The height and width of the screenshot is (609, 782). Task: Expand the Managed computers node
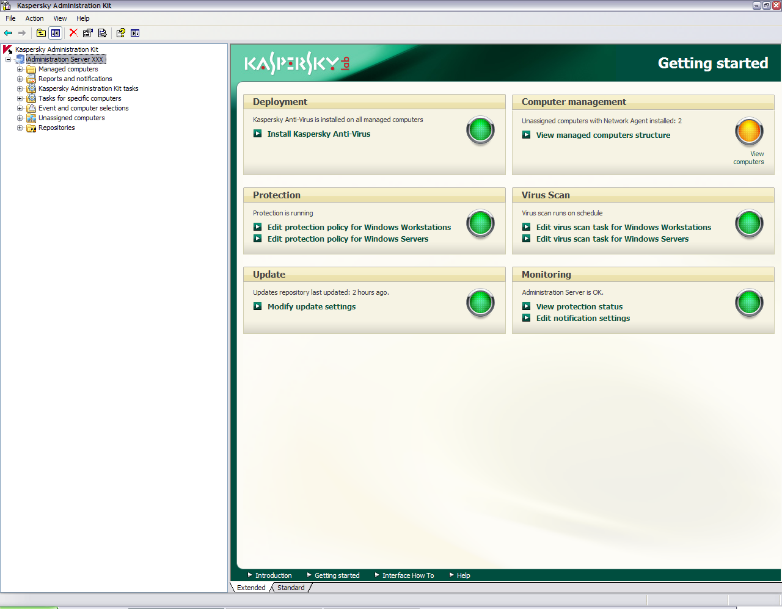[x=20, y=69]
